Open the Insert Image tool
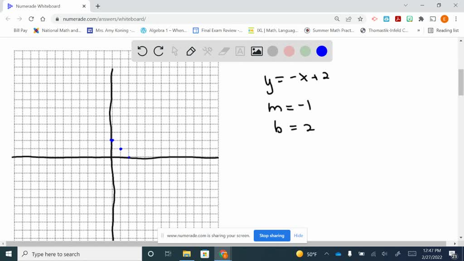The width and height of the screenshot is (464, 261). point(256,51)
